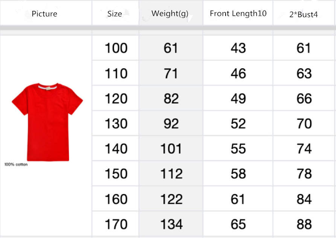Click weight value 101
Screen dimensions: 336x243
pyautogui.click(x=171, y=149)
